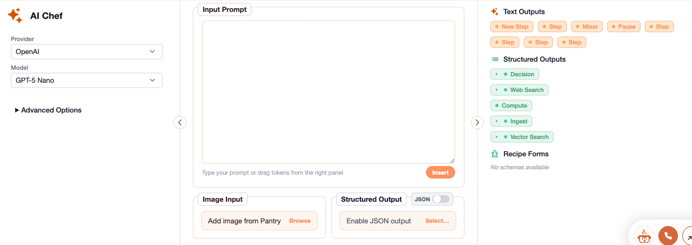Viewport: 692px width, 245px height.
Task: Expand the Web Search token
Action: (520, 90)
